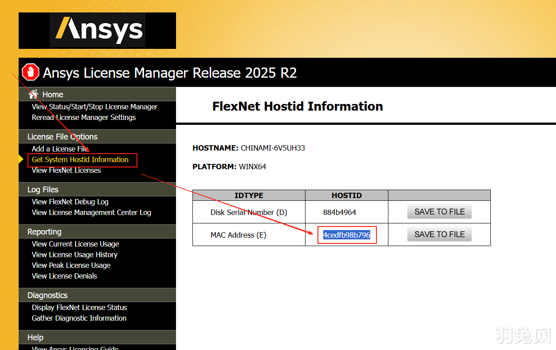
Task: Open View Peak License Usage
Action: pos(71,265)
